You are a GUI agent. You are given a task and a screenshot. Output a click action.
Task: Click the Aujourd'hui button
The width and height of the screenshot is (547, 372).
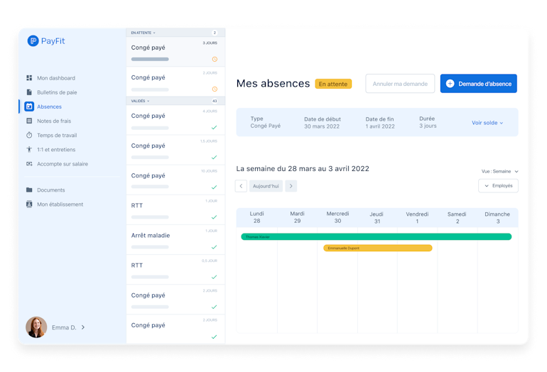pos(266,186)
